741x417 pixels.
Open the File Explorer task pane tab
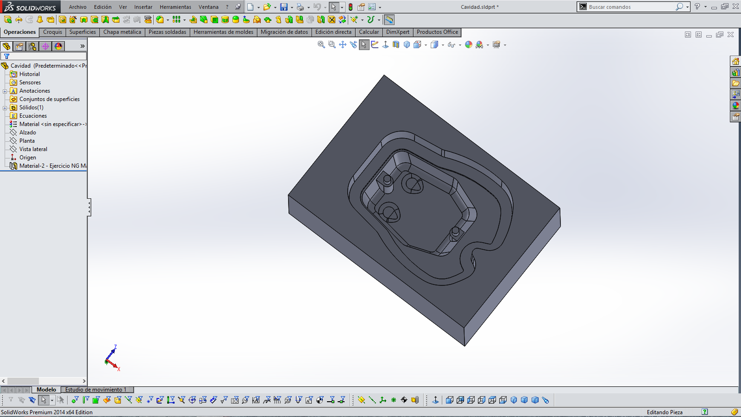click(x=735, y=83)
